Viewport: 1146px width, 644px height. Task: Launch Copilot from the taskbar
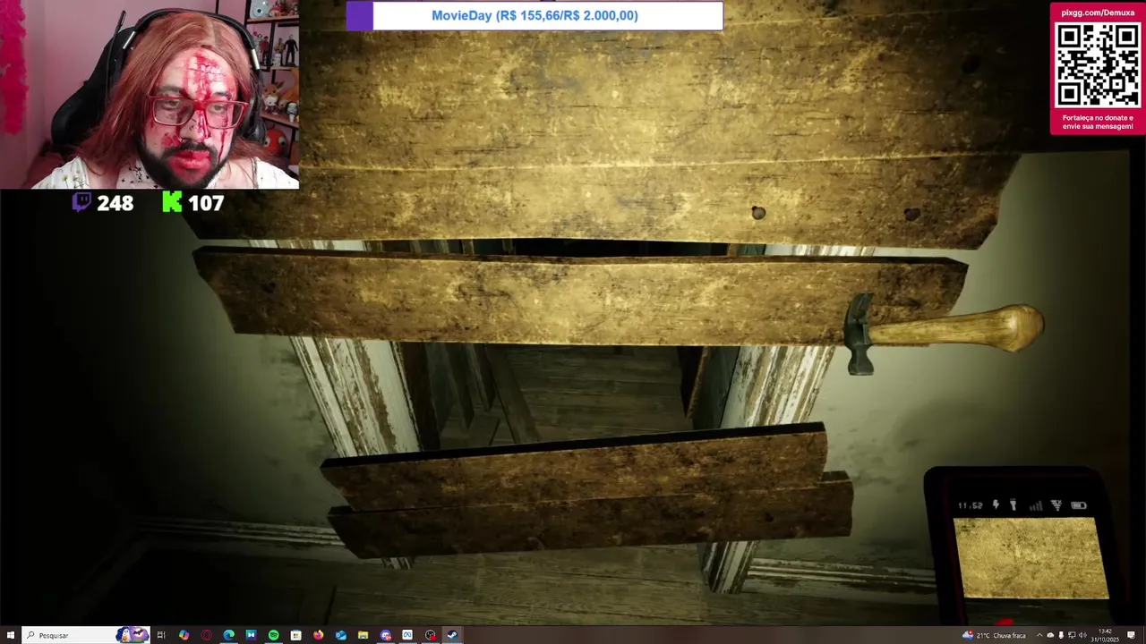tap(184, 635)
